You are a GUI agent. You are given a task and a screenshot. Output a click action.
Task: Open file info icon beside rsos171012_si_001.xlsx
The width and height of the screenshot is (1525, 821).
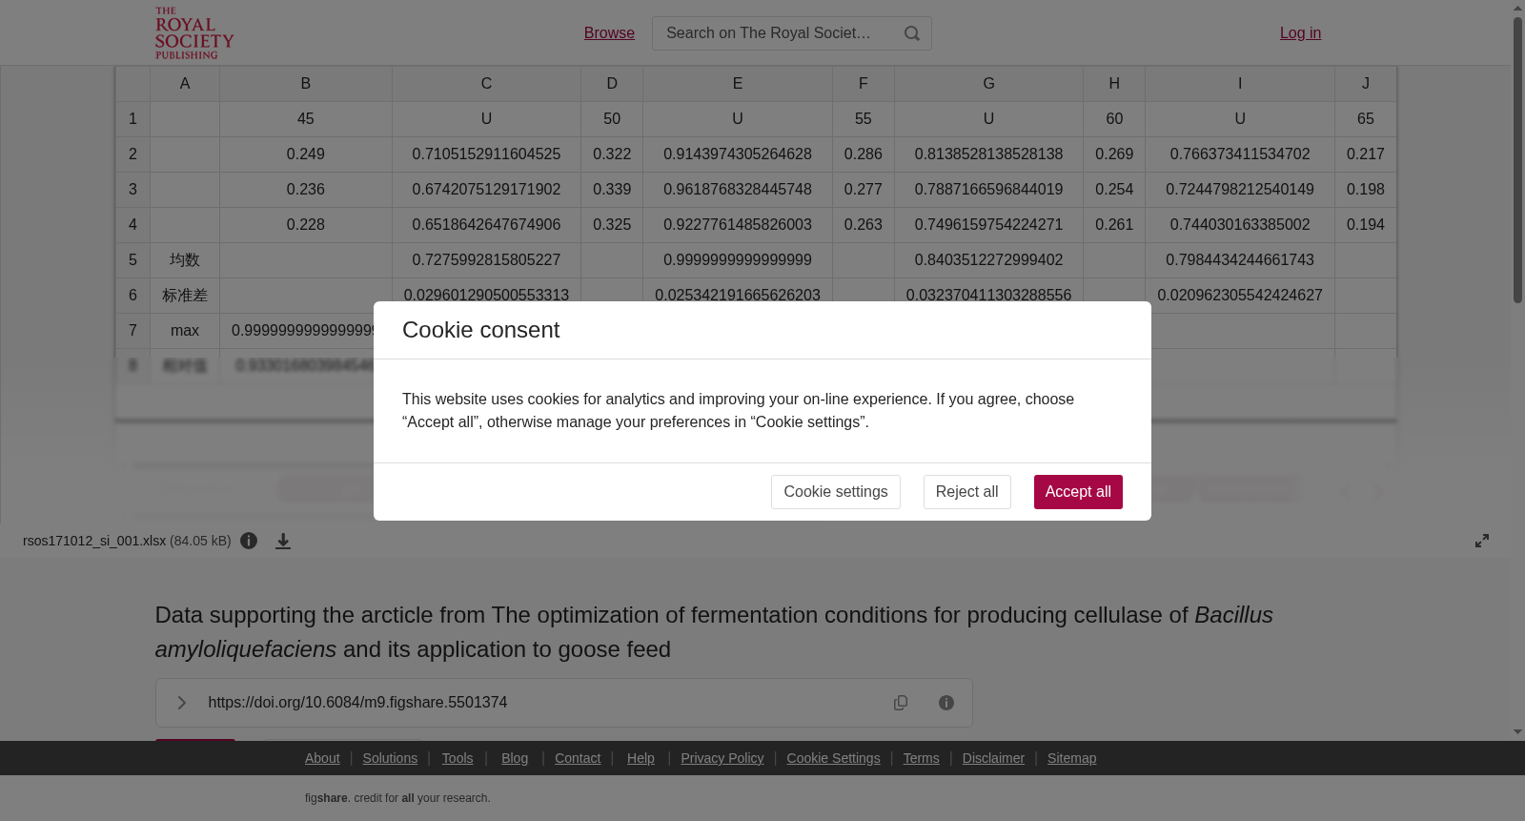pos(249,541)
